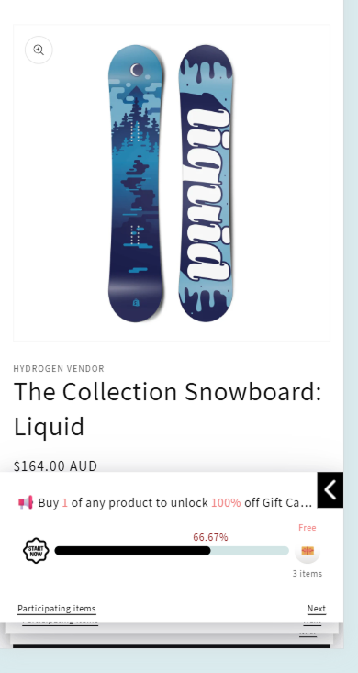Image resolution: width=358 pixels, height=673 pixels.
Task: Open the Participating items link
Action: pos(57,609)
